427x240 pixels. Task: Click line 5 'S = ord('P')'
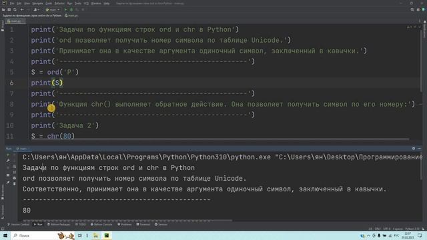55,72
